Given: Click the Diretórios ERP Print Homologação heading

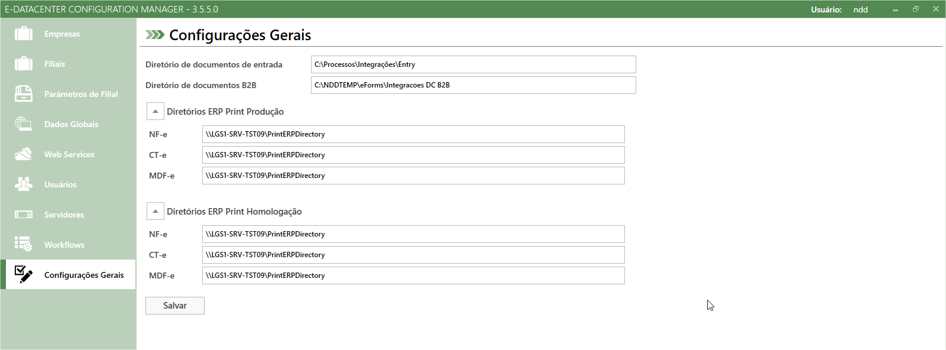Looking at the screenshot, I should coord(234,212).
